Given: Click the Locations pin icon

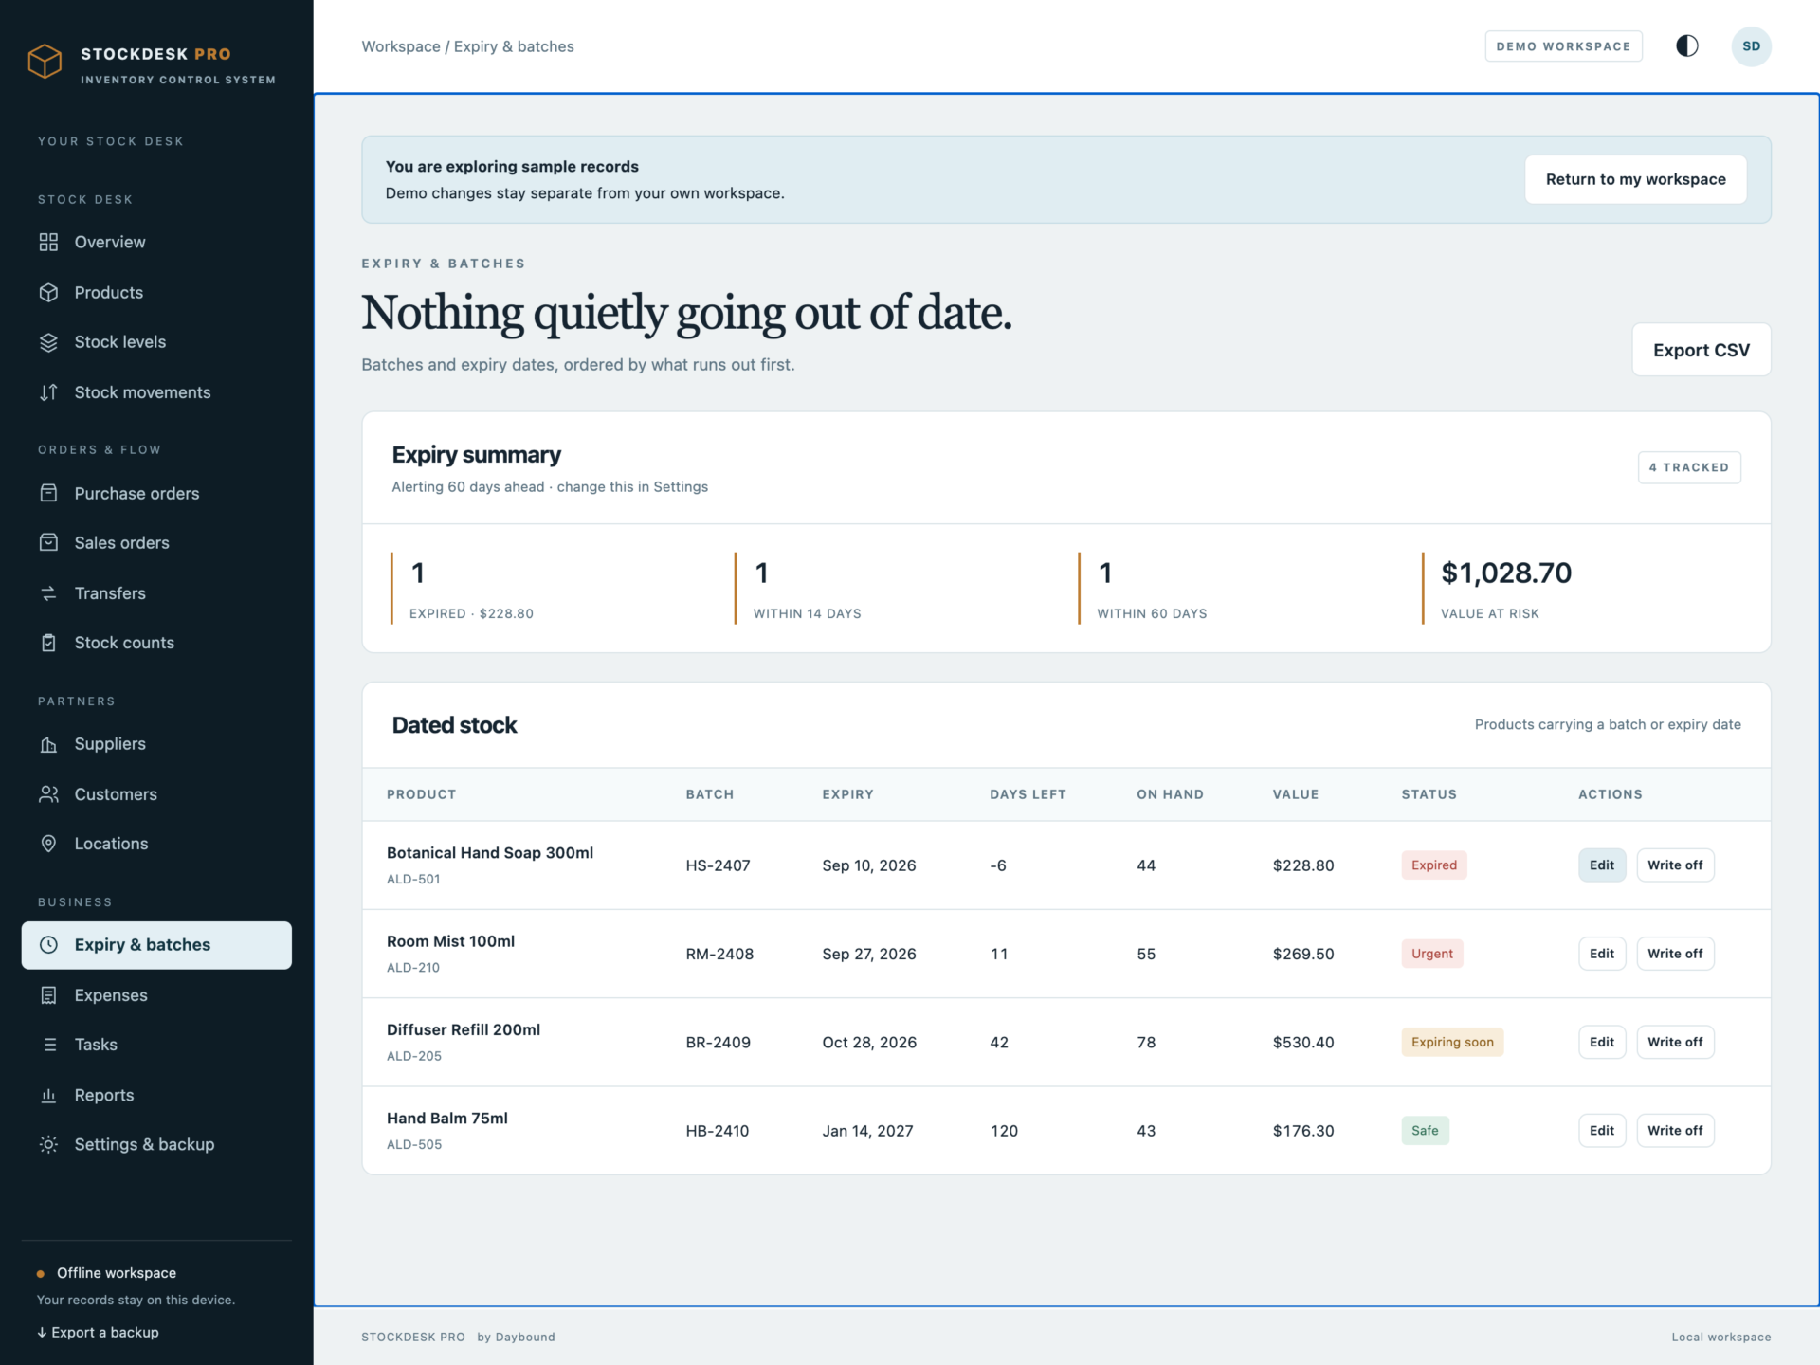Looking at the screenshot, I should 48,844.
